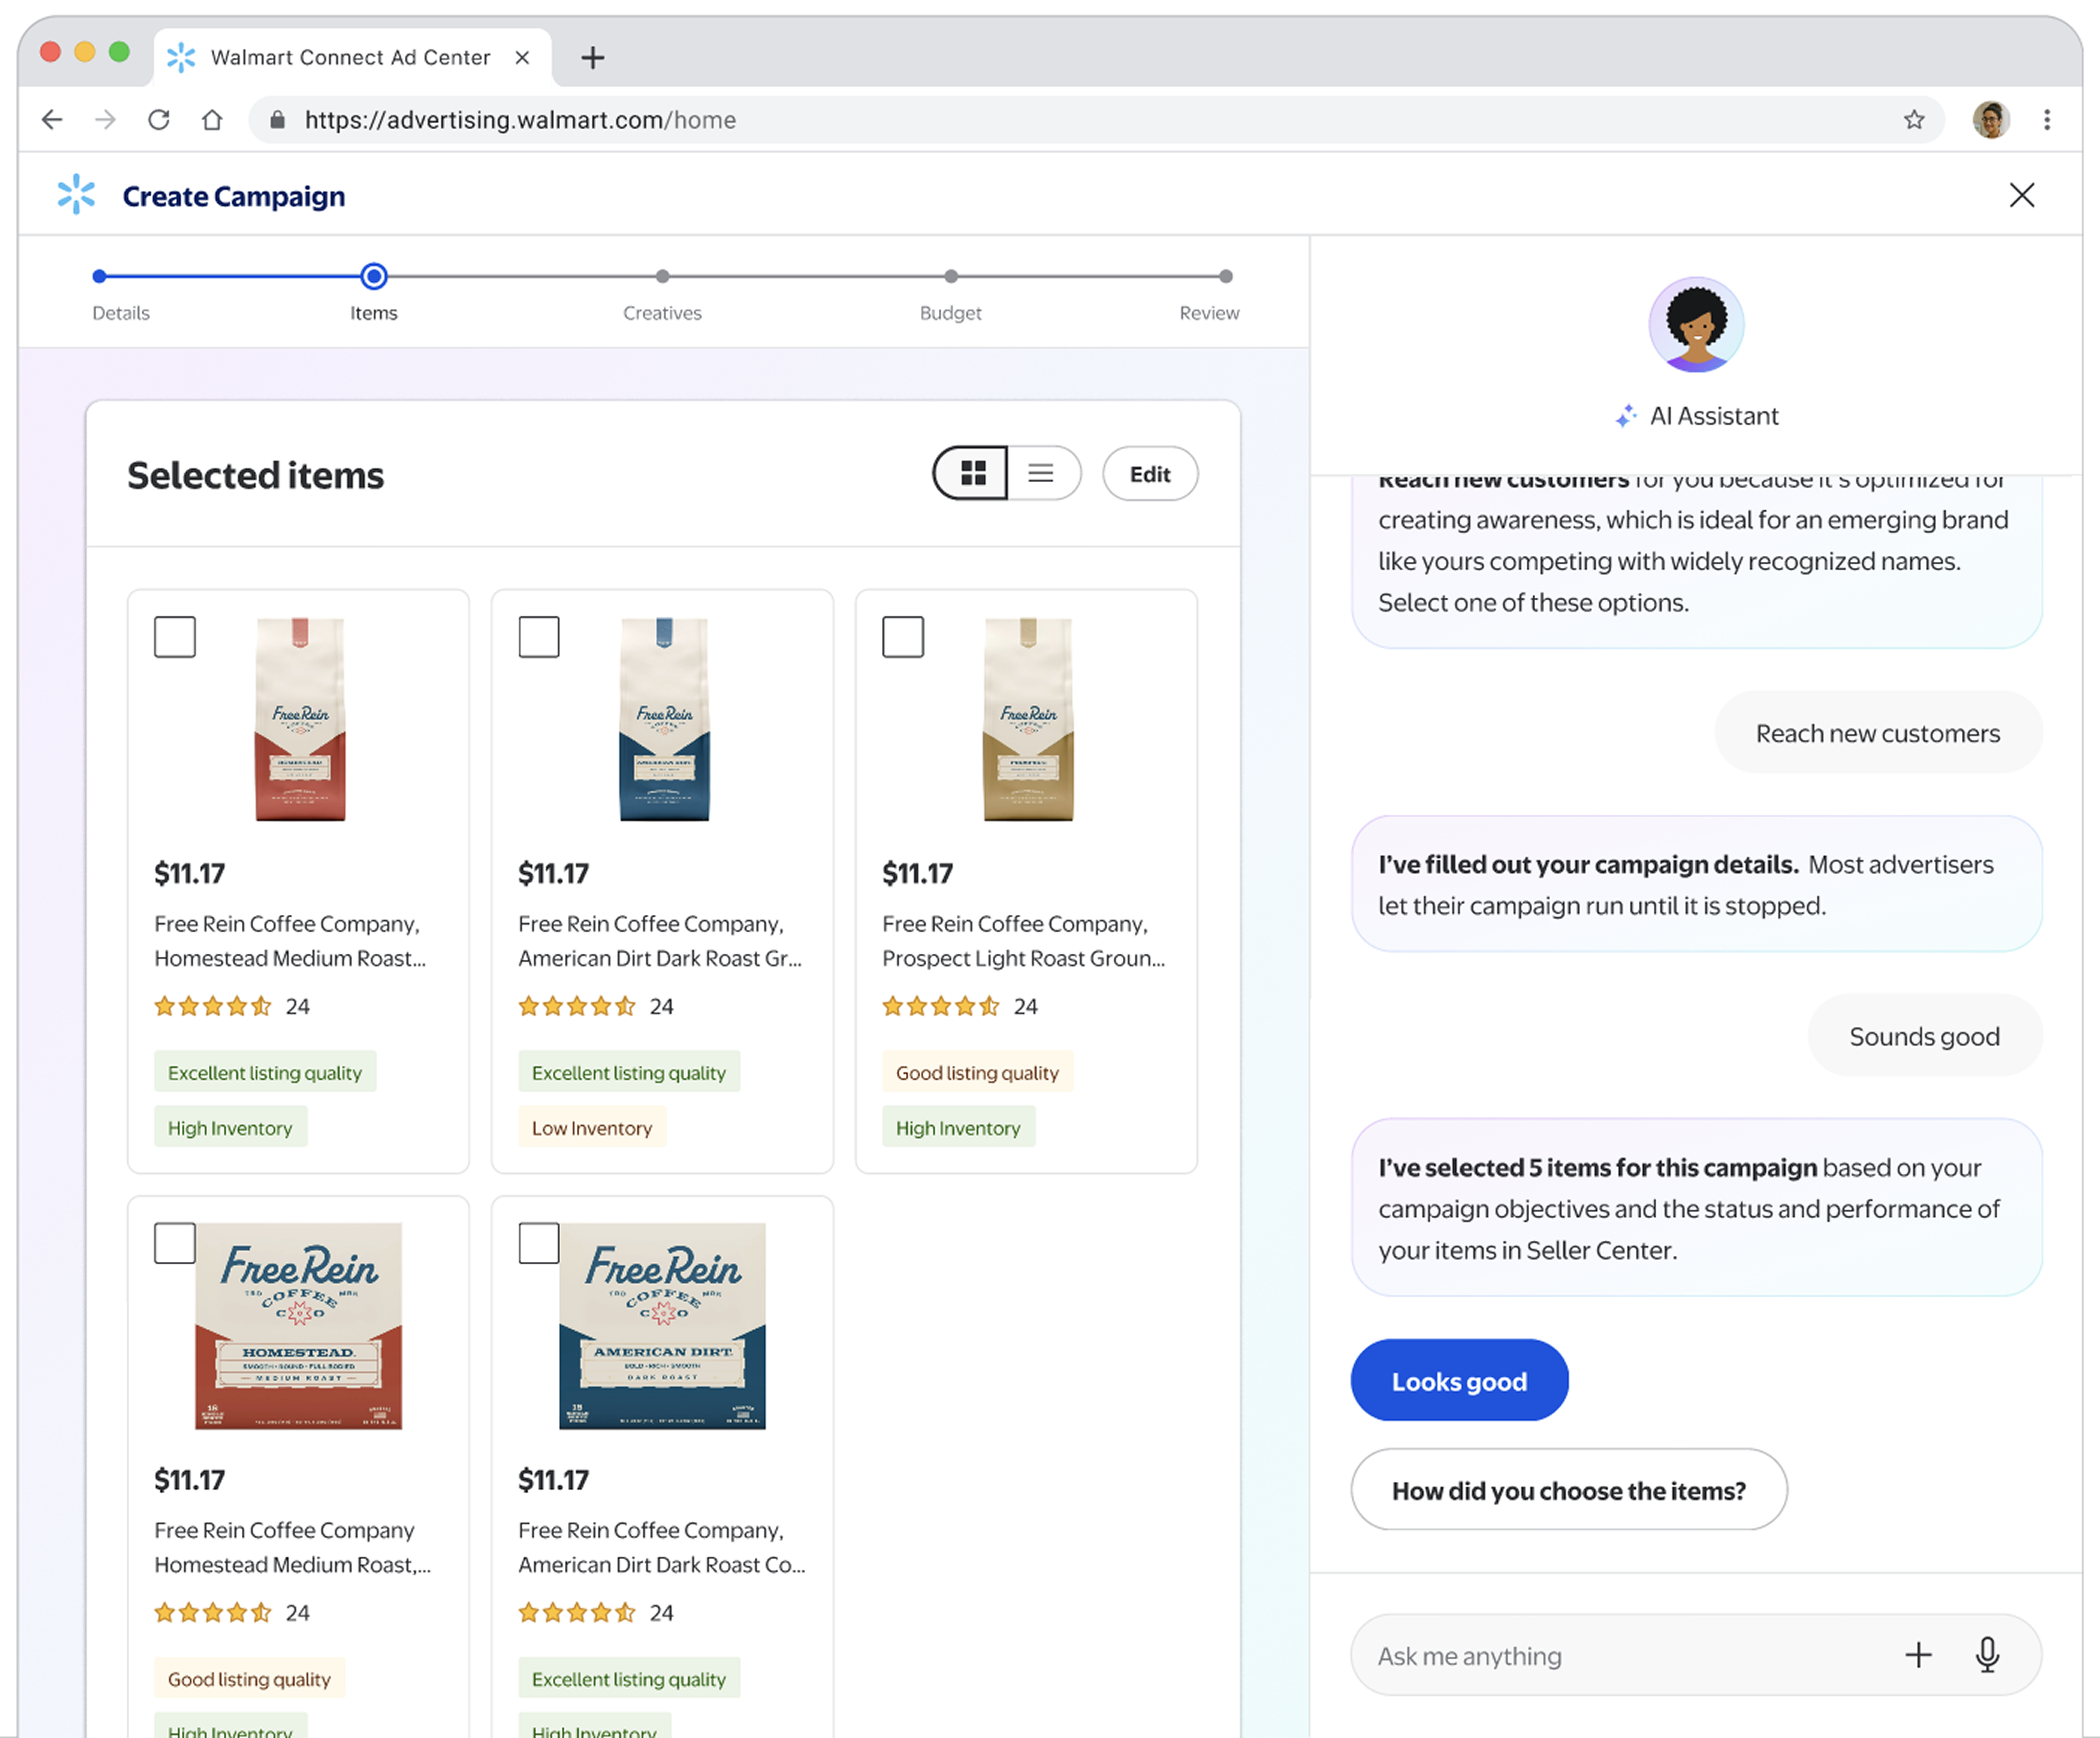This screenshot has width=2100, height=1738.
Task: Click the Walmart spark logo beside Create Campaign
Action: [x=76, y=195]
